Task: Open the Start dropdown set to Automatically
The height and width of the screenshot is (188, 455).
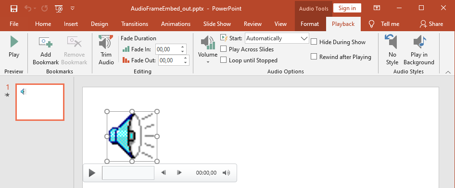Action: (x=277, y=38)
